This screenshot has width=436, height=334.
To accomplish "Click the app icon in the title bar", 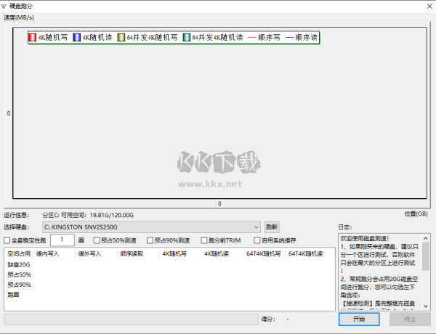I will pos(4,6).
